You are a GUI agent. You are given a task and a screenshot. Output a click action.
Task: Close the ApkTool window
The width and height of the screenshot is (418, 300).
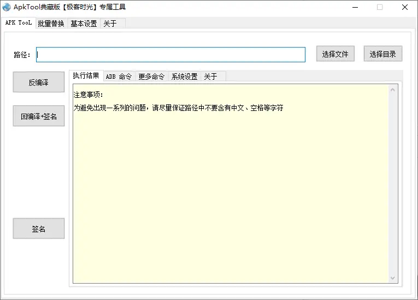pyautogui.click(x=405, y=7)
